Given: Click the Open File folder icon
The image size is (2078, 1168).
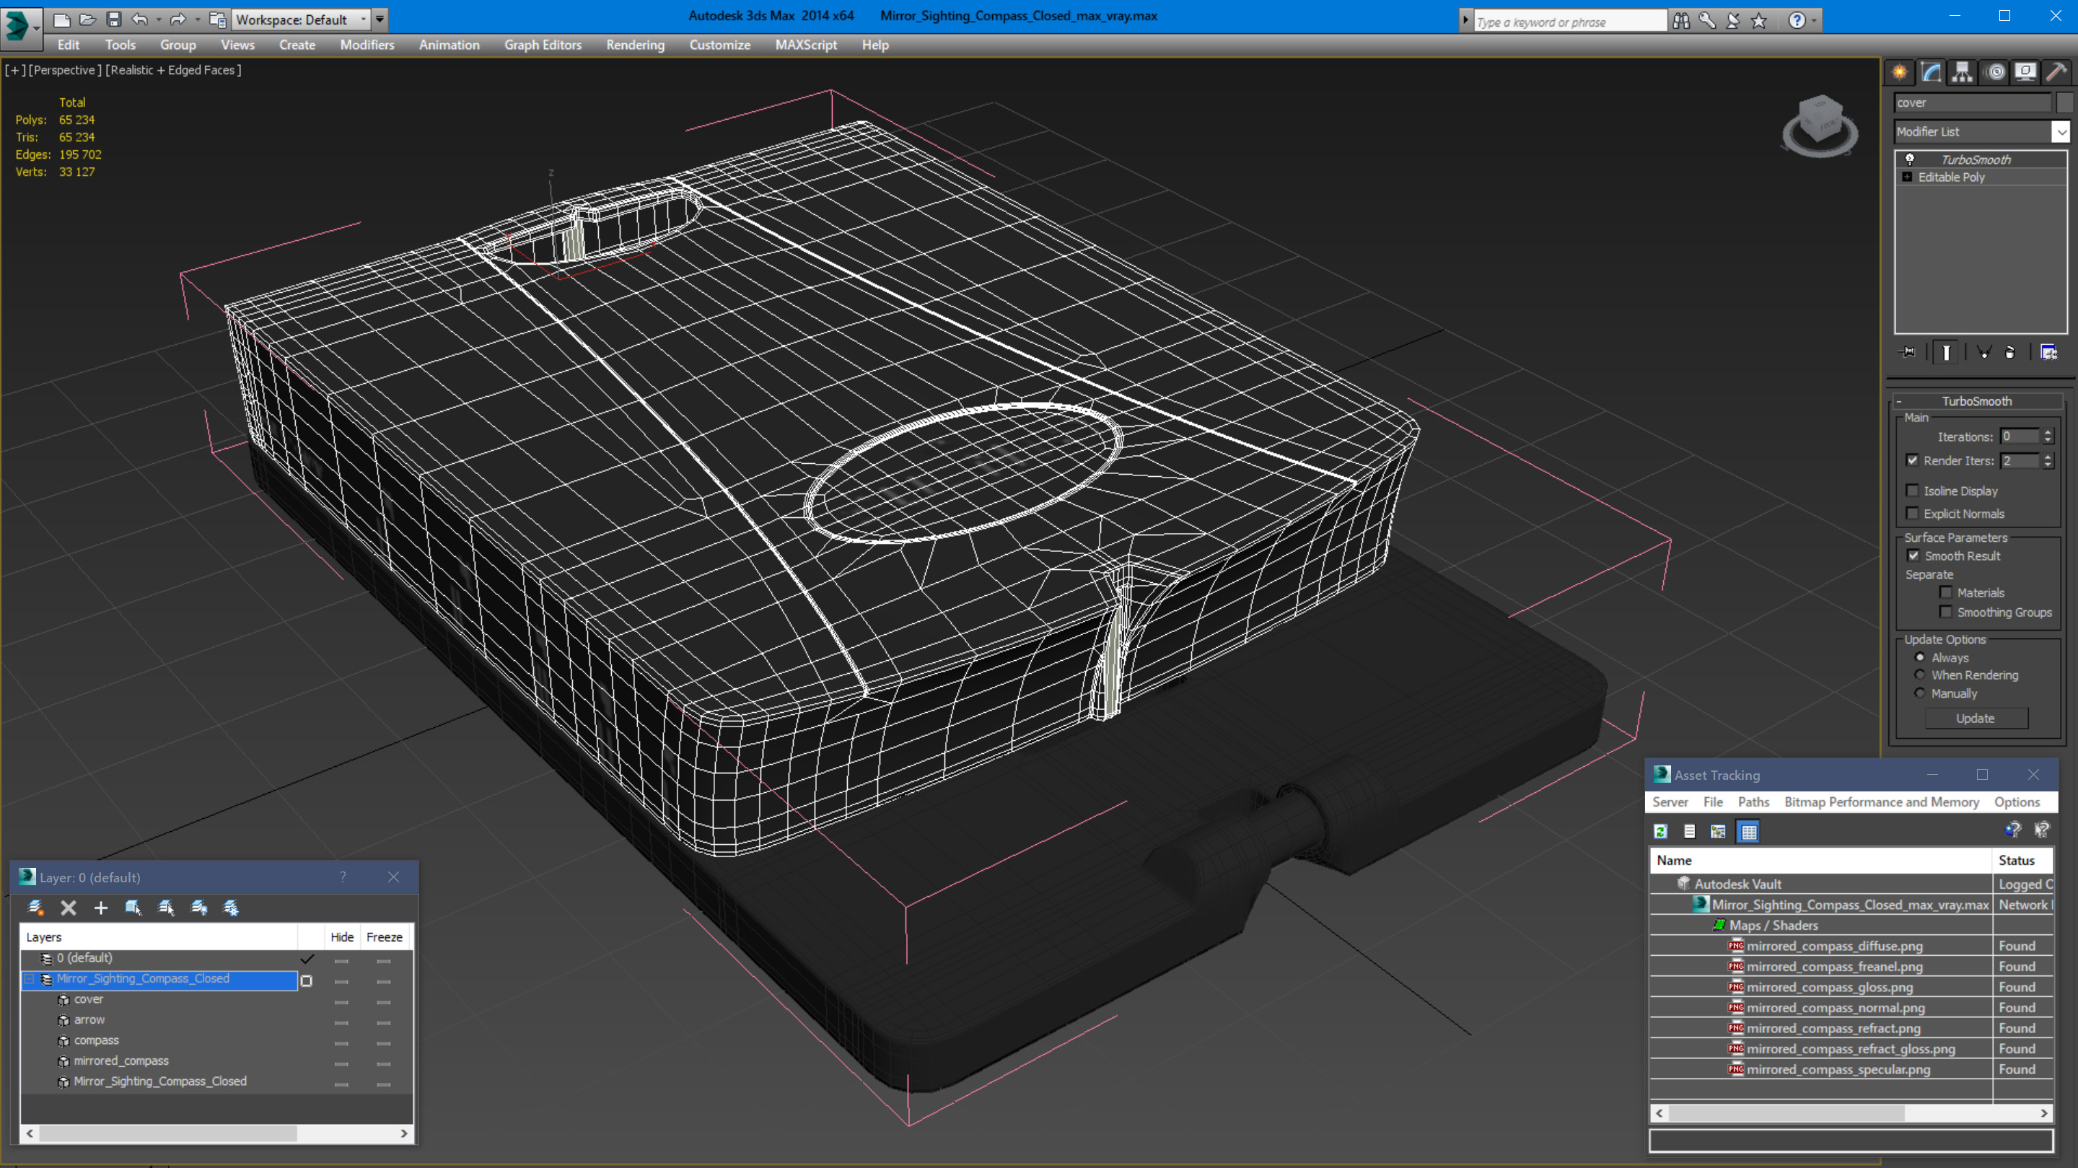Looking at the screenshot, I should tap(87, 19).
